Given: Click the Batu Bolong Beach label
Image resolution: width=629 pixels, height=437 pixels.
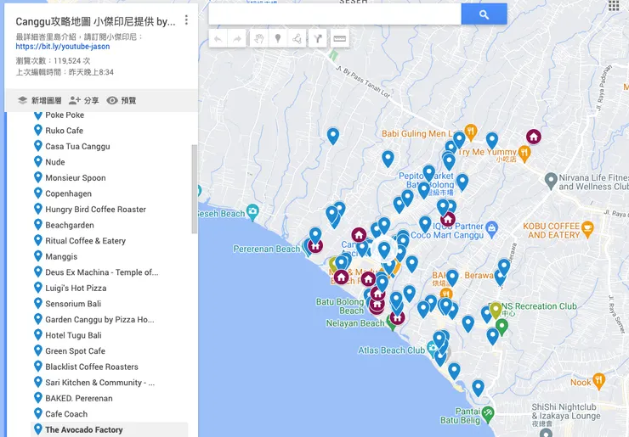Looking at the screenshot, I should pos(340,306).
